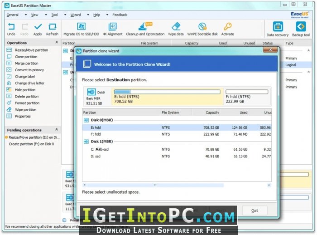Click the wizard list horizontal scrollbar
The height and width of the screenshot is (235, 317).
coord(156,185)
